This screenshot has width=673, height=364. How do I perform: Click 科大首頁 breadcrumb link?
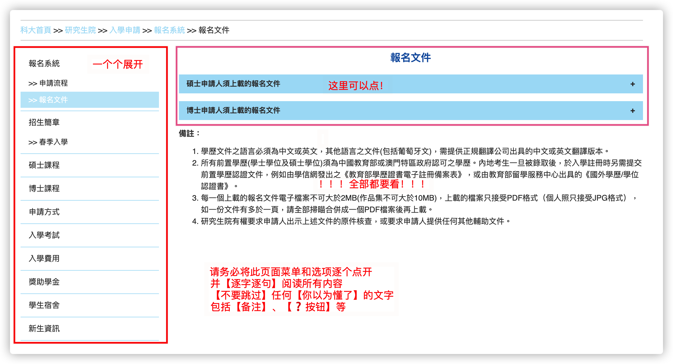click(36, 30)
